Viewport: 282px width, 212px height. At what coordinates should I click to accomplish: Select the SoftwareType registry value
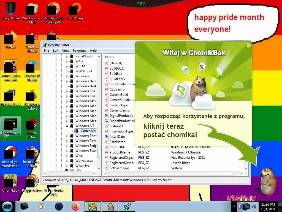[x=120, y=168]
